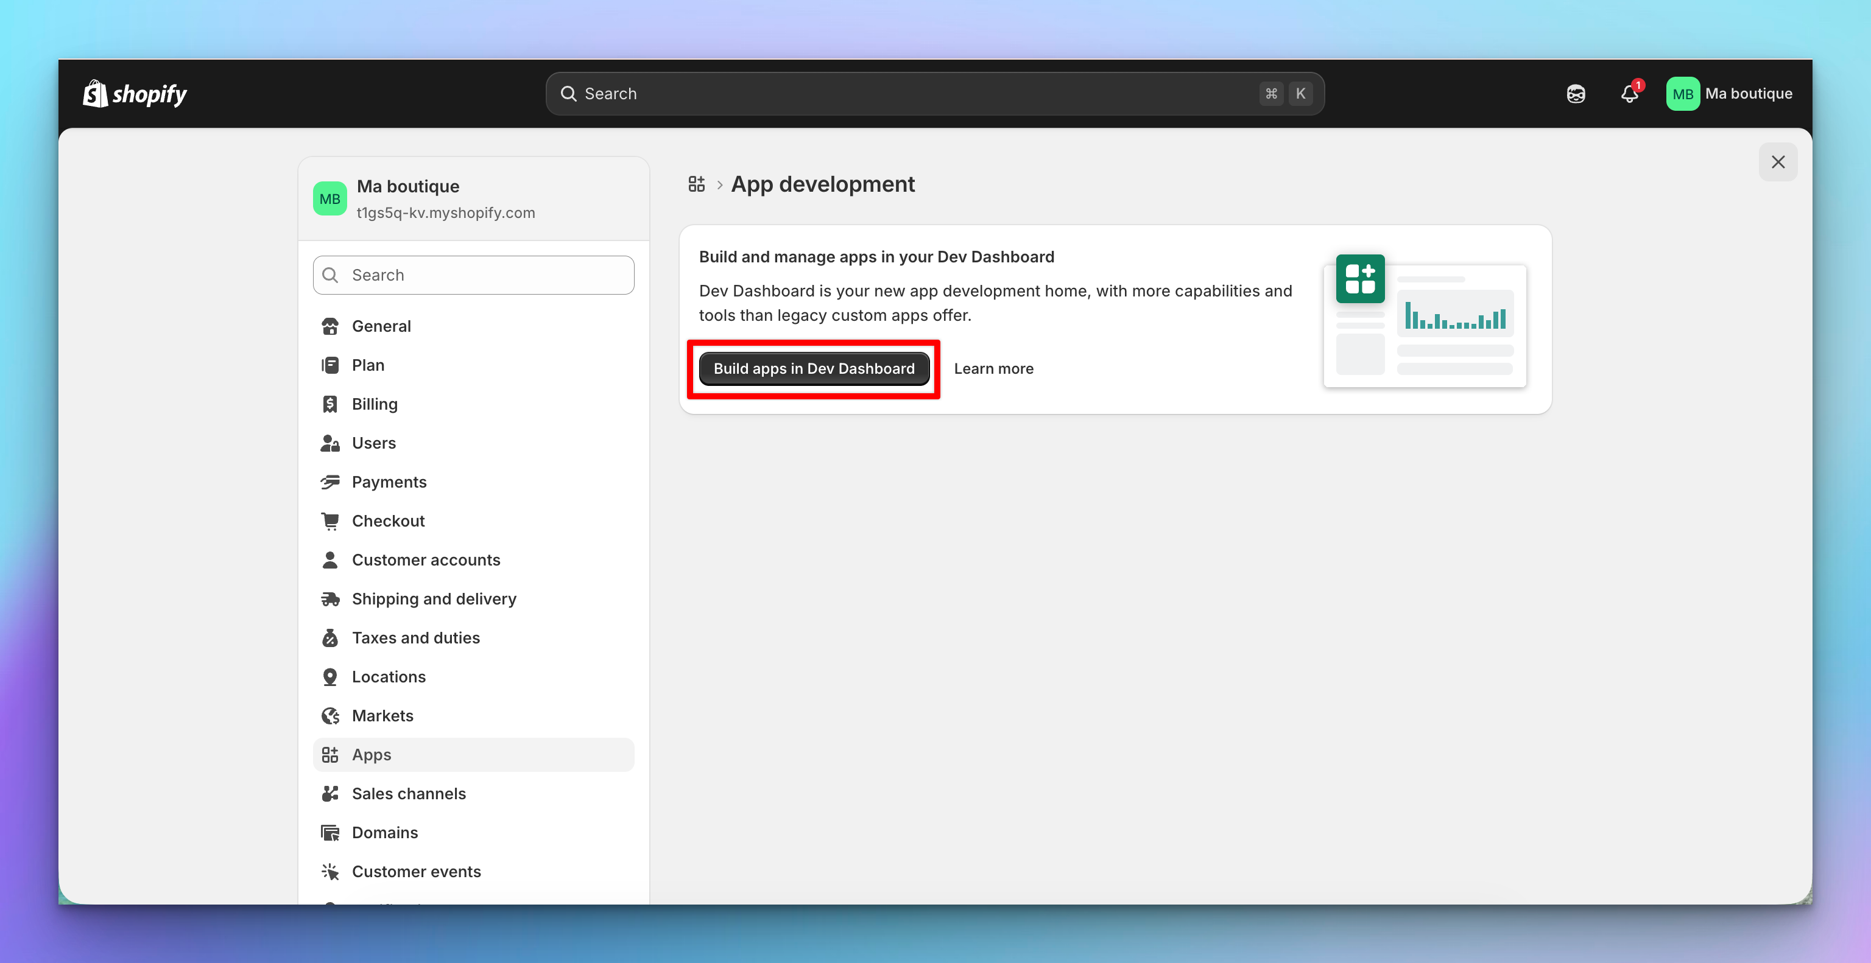Open the Sidekick assistant icon

coord(1576,94)
